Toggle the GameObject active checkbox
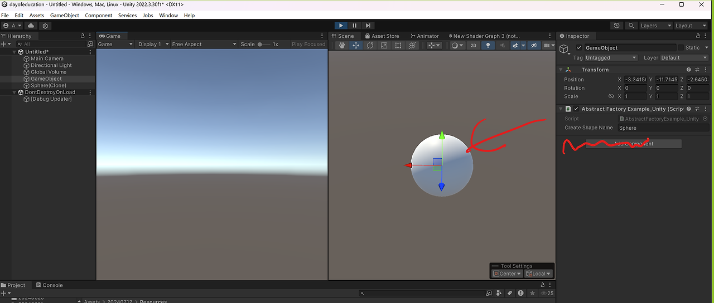 [579, 48]
